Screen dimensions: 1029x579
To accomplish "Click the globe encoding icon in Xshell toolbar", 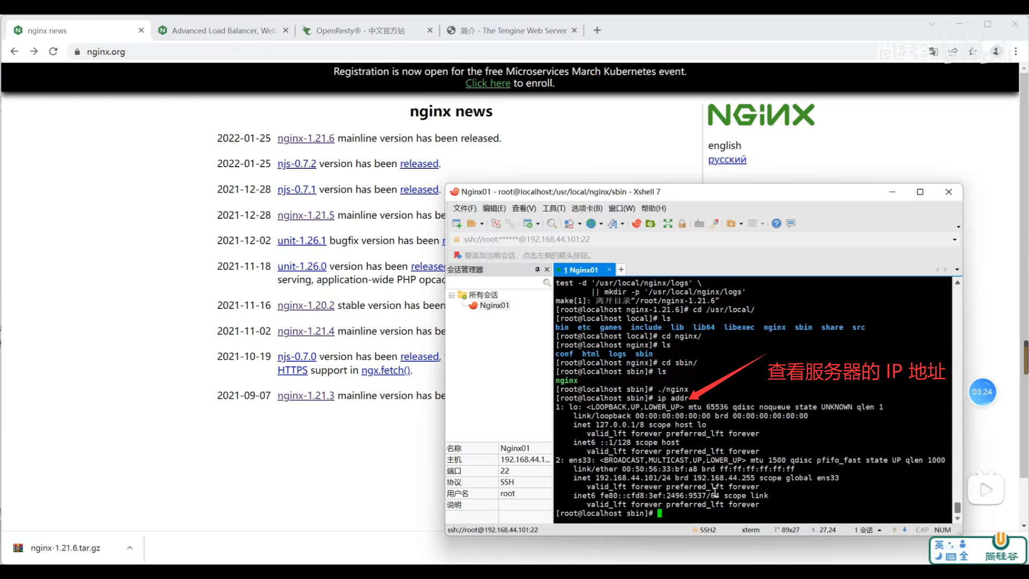I will [591, 224].
